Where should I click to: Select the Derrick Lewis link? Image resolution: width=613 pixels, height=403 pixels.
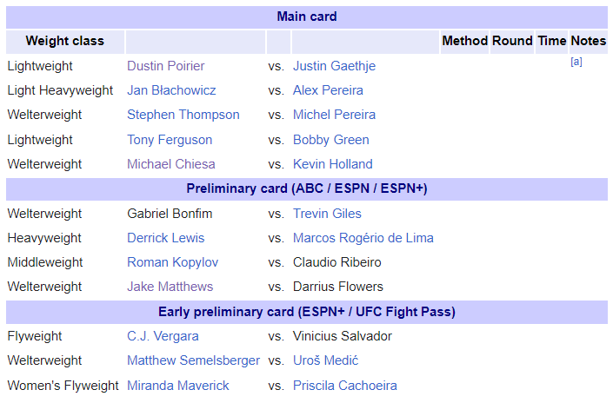tap(165, 238)
